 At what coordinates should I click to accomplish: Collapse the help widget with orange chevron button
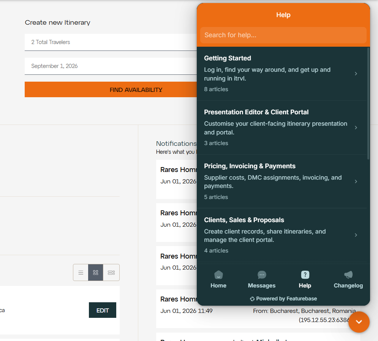pos(359,322)
